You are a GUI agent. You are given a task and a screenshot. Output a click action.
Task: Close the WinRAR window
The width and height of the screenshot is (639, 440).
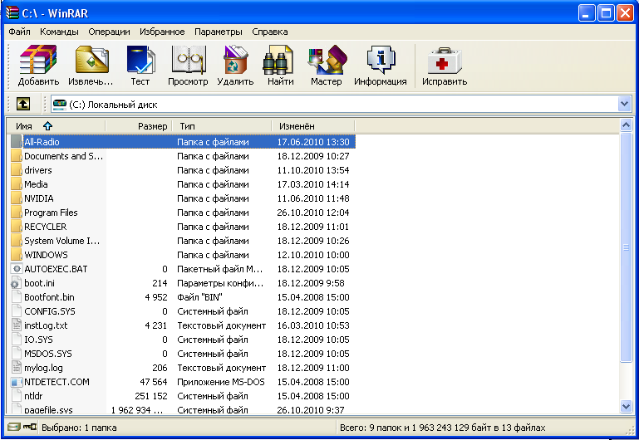click(x=625, y=13)
